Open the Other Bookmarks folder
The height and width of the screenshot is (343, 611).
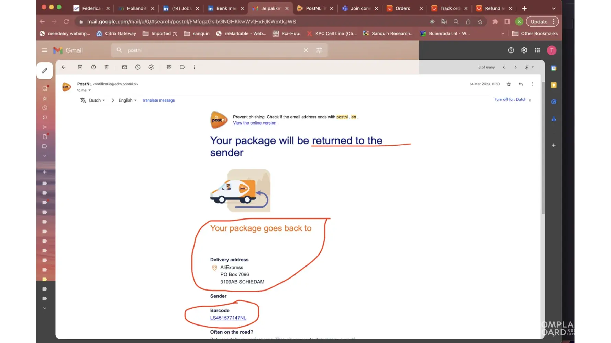click(535, 34)
